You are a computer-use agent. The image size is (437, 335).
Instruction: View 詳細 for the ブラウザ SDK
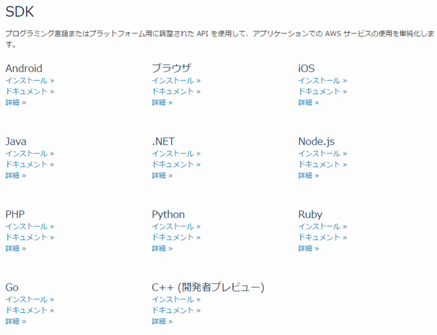[x=162, y=103]
